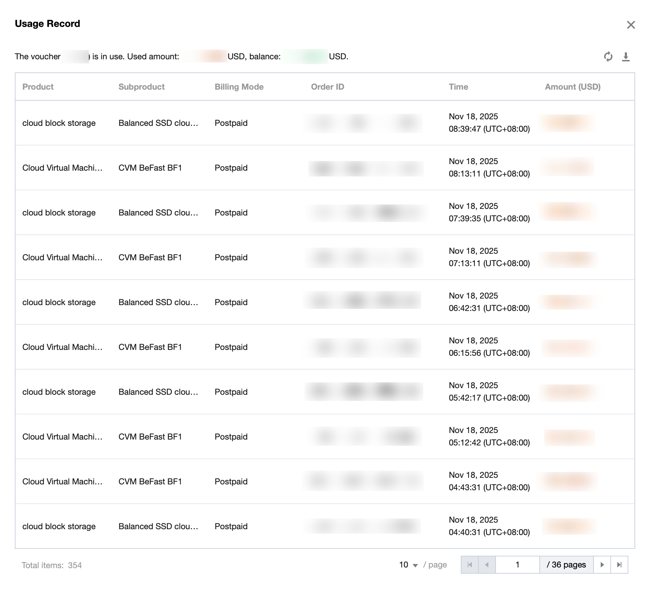Click the Amount (USD) column header
650x604 pixels.
tap(572, 87)
